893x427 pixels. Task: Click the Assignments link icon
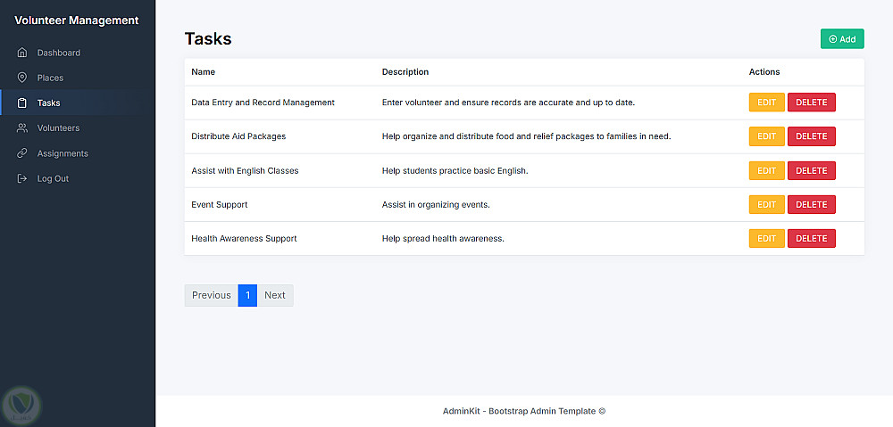point(22,153)
